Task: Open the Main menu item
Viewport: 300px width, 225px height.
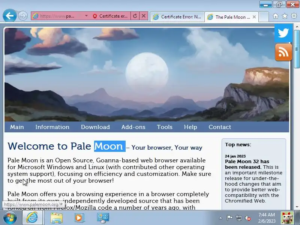Action: pos(17,127)
